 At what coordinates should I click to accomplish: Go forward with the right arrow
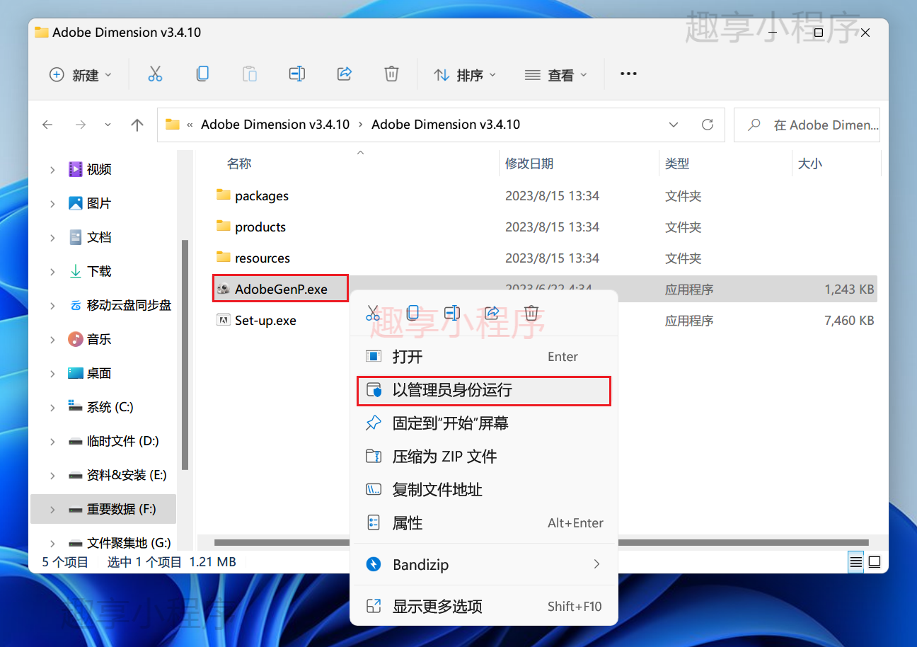point(81,125)
